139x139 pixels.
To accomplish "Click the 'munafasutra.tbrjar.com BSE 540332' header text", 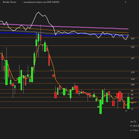I will click(41, 2).
